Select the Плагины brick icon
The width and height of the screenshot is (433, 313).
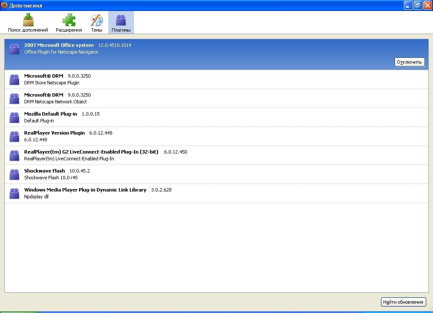tap(121, 20)
